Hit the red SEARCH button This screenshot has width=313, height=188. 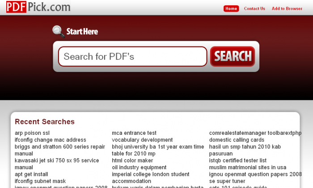[233, 56]
